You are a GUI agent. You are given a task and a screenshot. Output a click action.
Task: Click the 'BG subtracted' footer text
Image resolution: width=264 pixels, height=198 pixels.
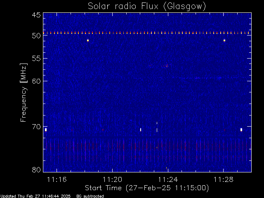point(90,196)
